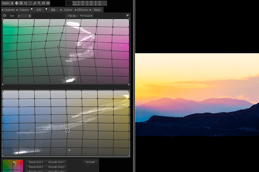Select the eyedropper color picker tool
259x172 pixels.
click(35, 3)
